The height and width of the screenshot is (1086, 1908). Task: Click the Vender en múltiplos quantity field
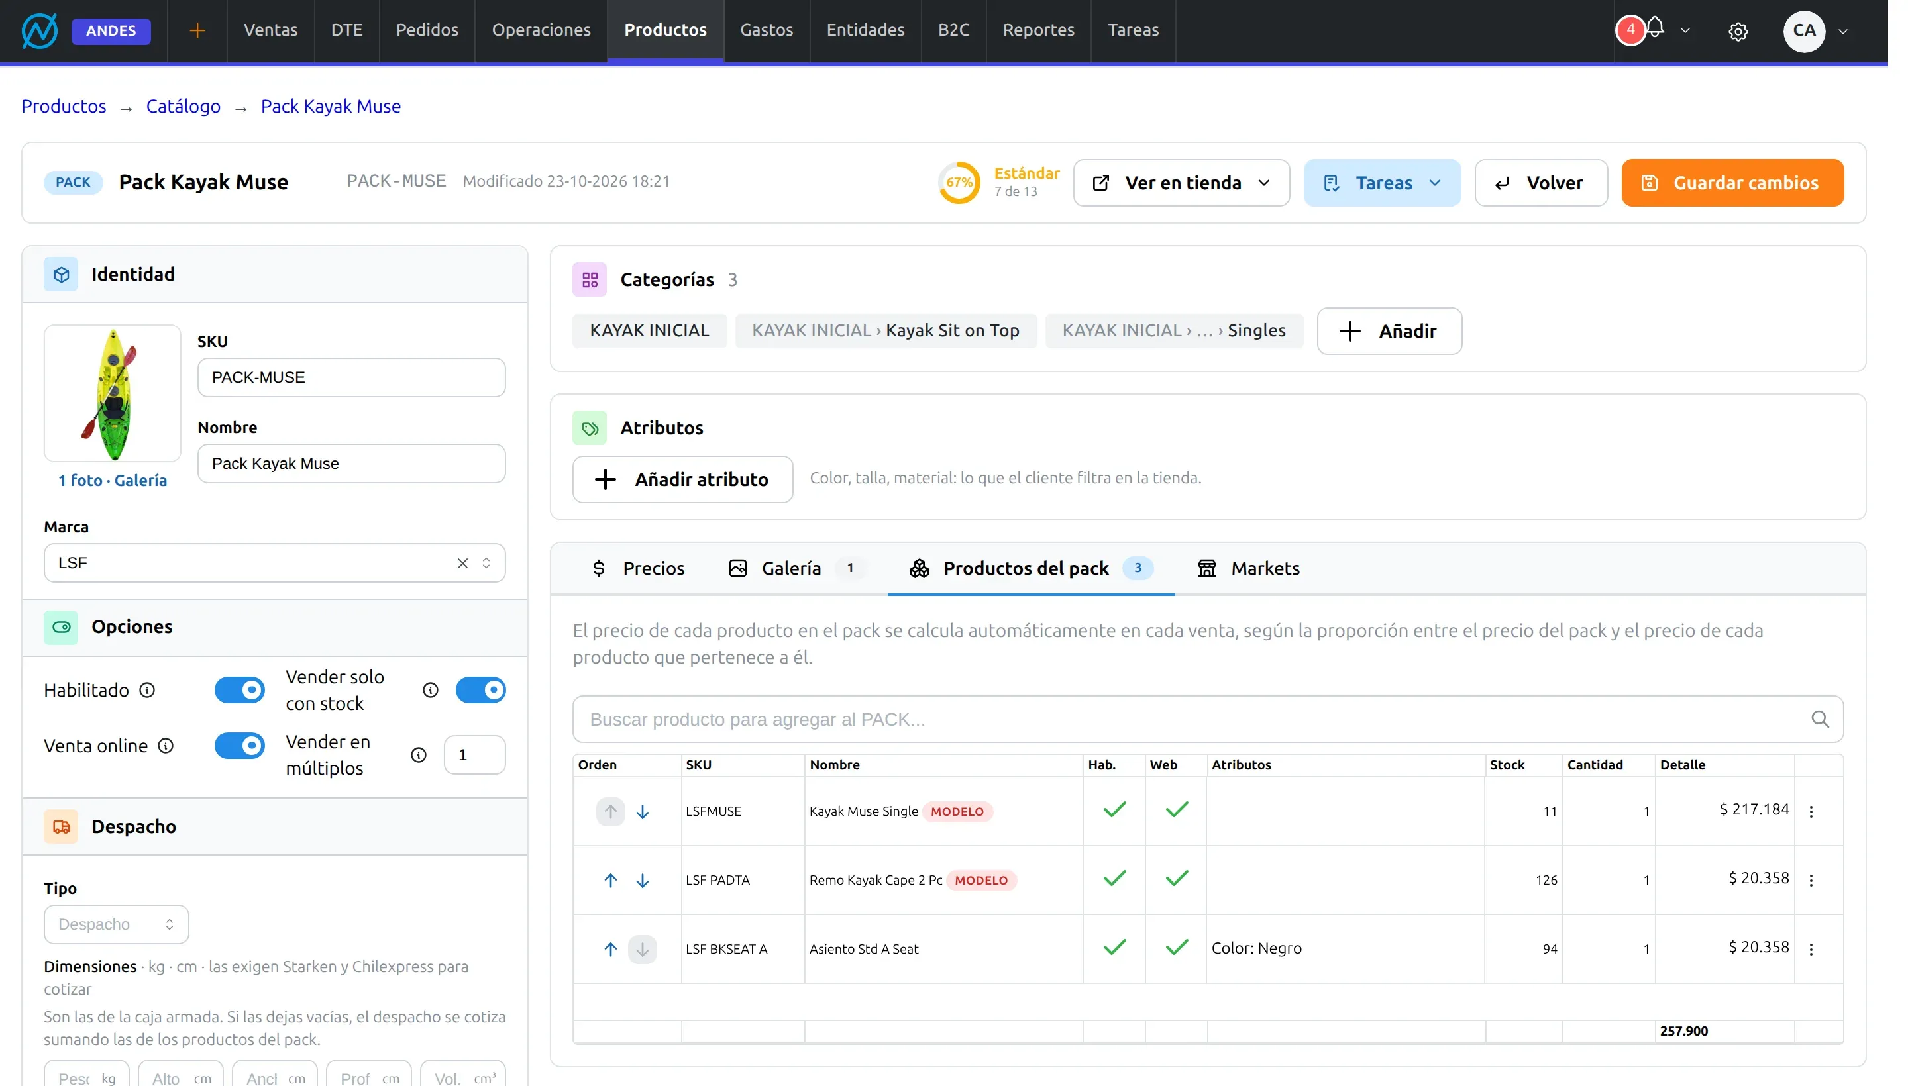point(474,755)
